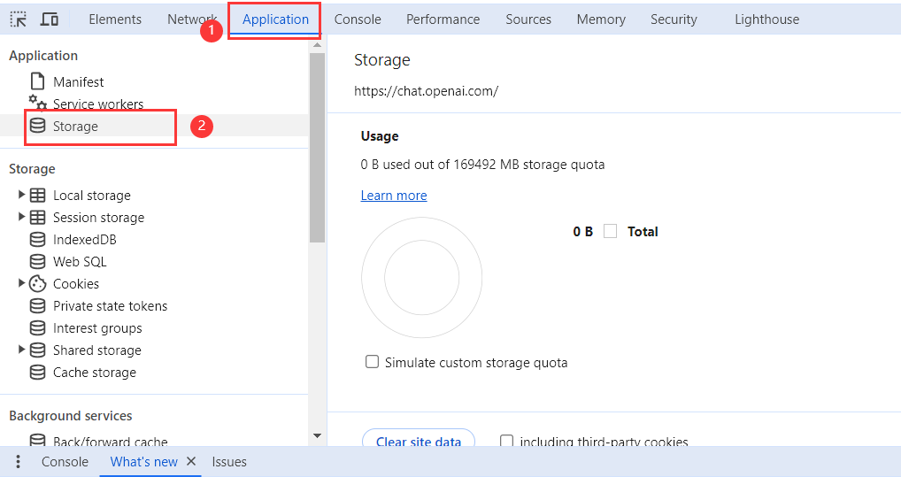This screenshot has width=901, height=477.
Task: Switch to the Console tab
Action: coord(358,19)
